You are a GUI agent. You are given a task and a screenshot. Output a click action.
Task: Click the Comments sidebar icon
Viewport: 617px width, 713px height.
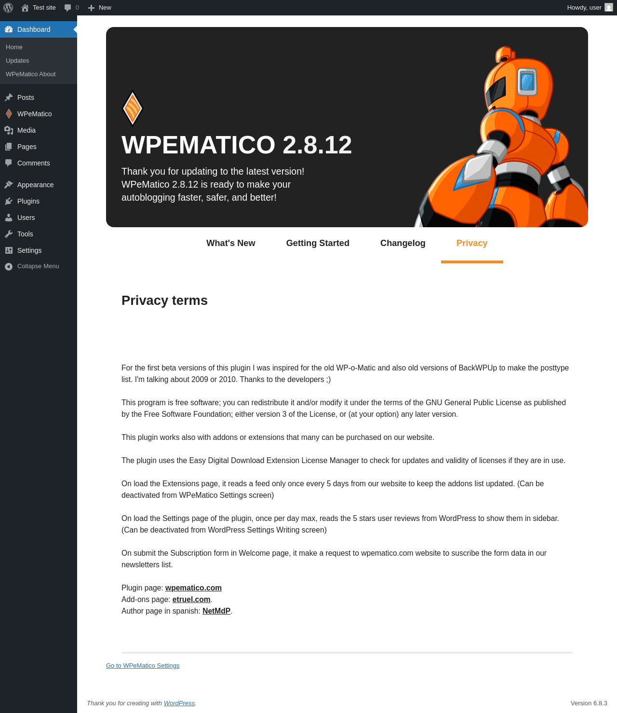point(9,163)
